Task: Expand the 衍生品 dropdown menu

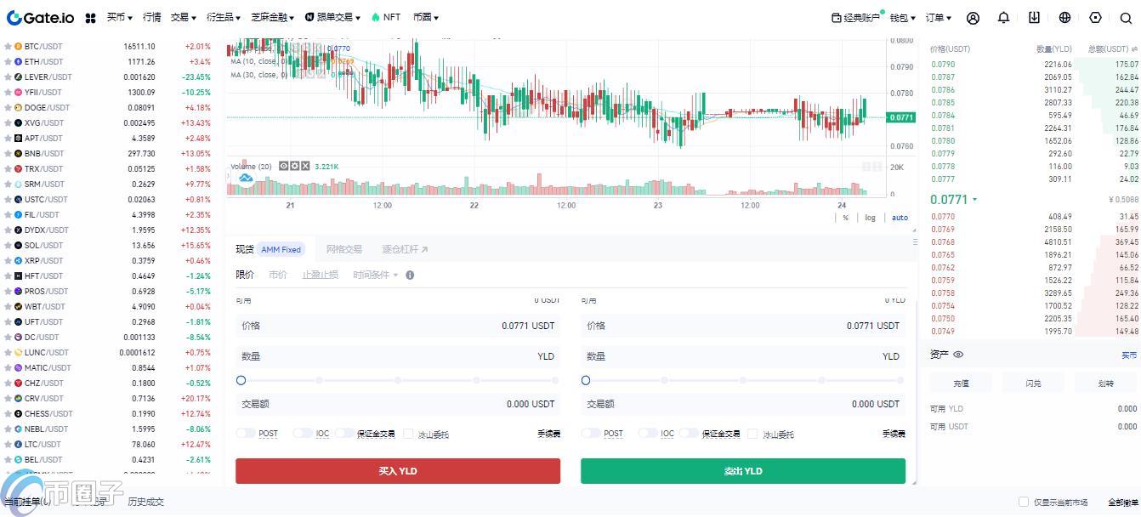Action: coord(223,18)
